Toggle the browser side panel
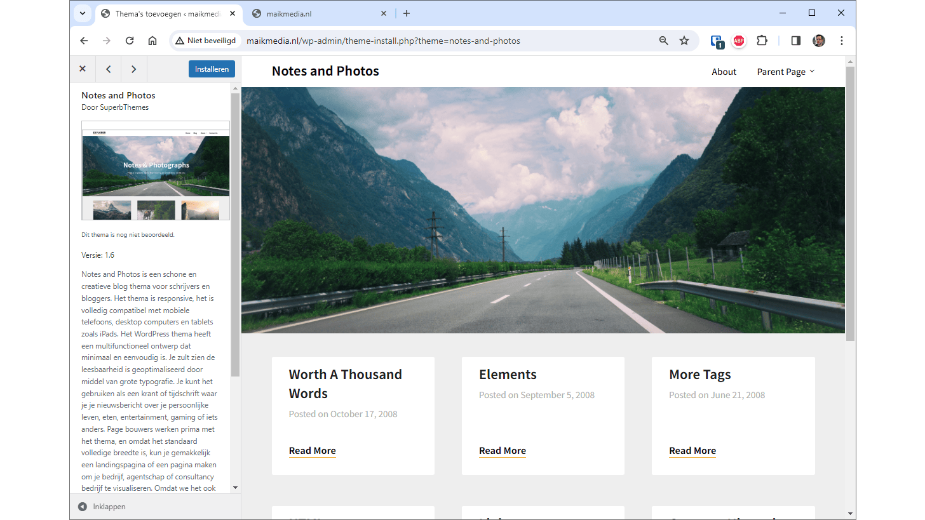Screen dimensions: 925x520 (x=796, y=41)
